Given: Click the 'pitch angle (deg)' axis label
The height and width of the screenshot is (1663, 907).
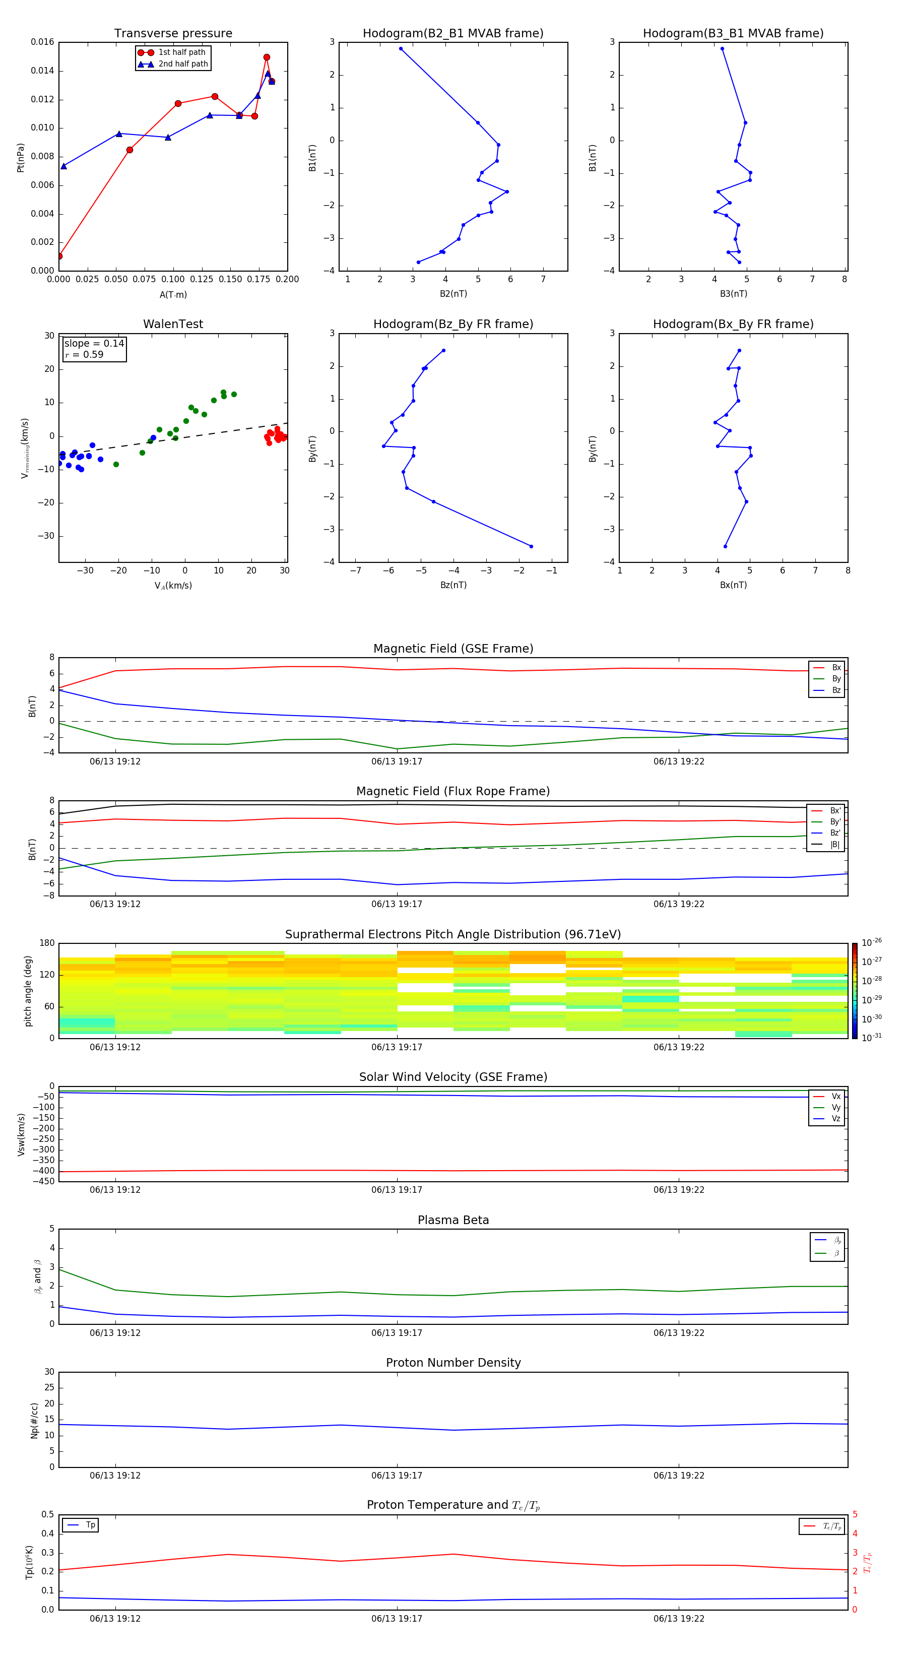Looking at the screenshot, I should point(28,991).
